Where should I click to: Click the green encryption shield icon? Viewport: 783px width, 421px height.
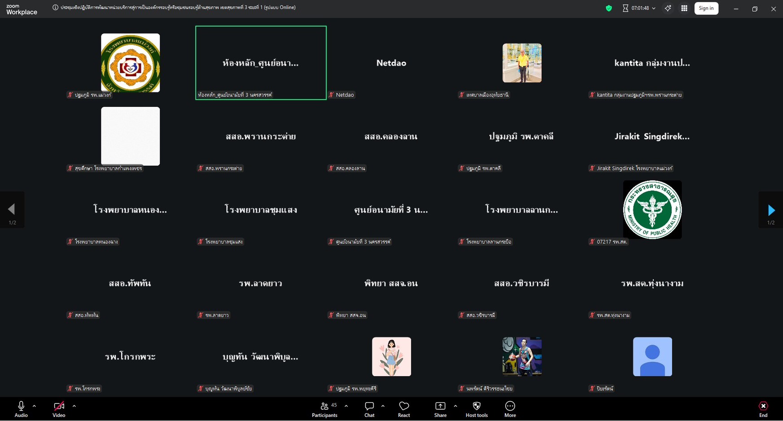609,8
